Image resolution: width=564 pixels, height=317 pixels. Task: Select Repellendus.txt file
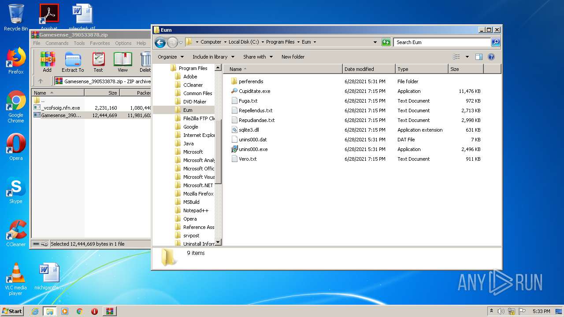tap(256, 111)
